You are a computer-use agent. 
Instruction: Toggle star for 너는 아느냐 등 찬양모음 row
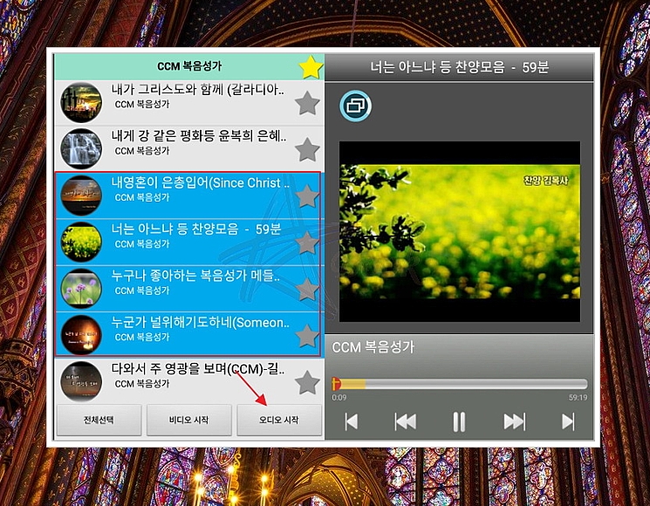307,243
